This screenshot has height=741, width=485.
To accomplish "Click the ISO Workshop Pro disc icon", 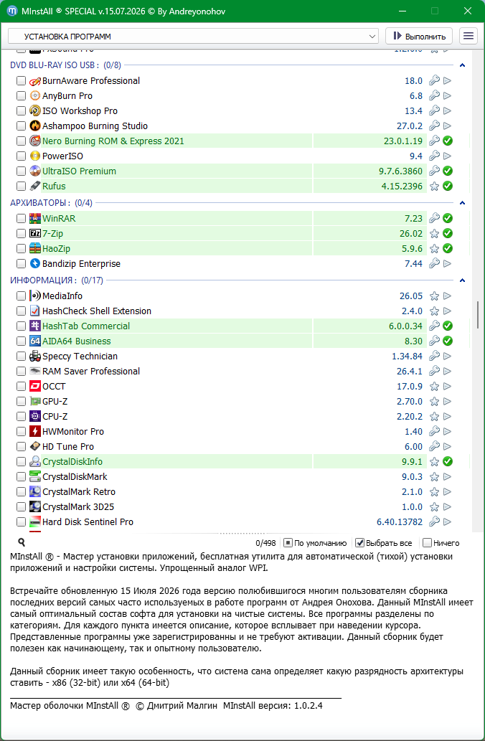I will tap(35, 111).
